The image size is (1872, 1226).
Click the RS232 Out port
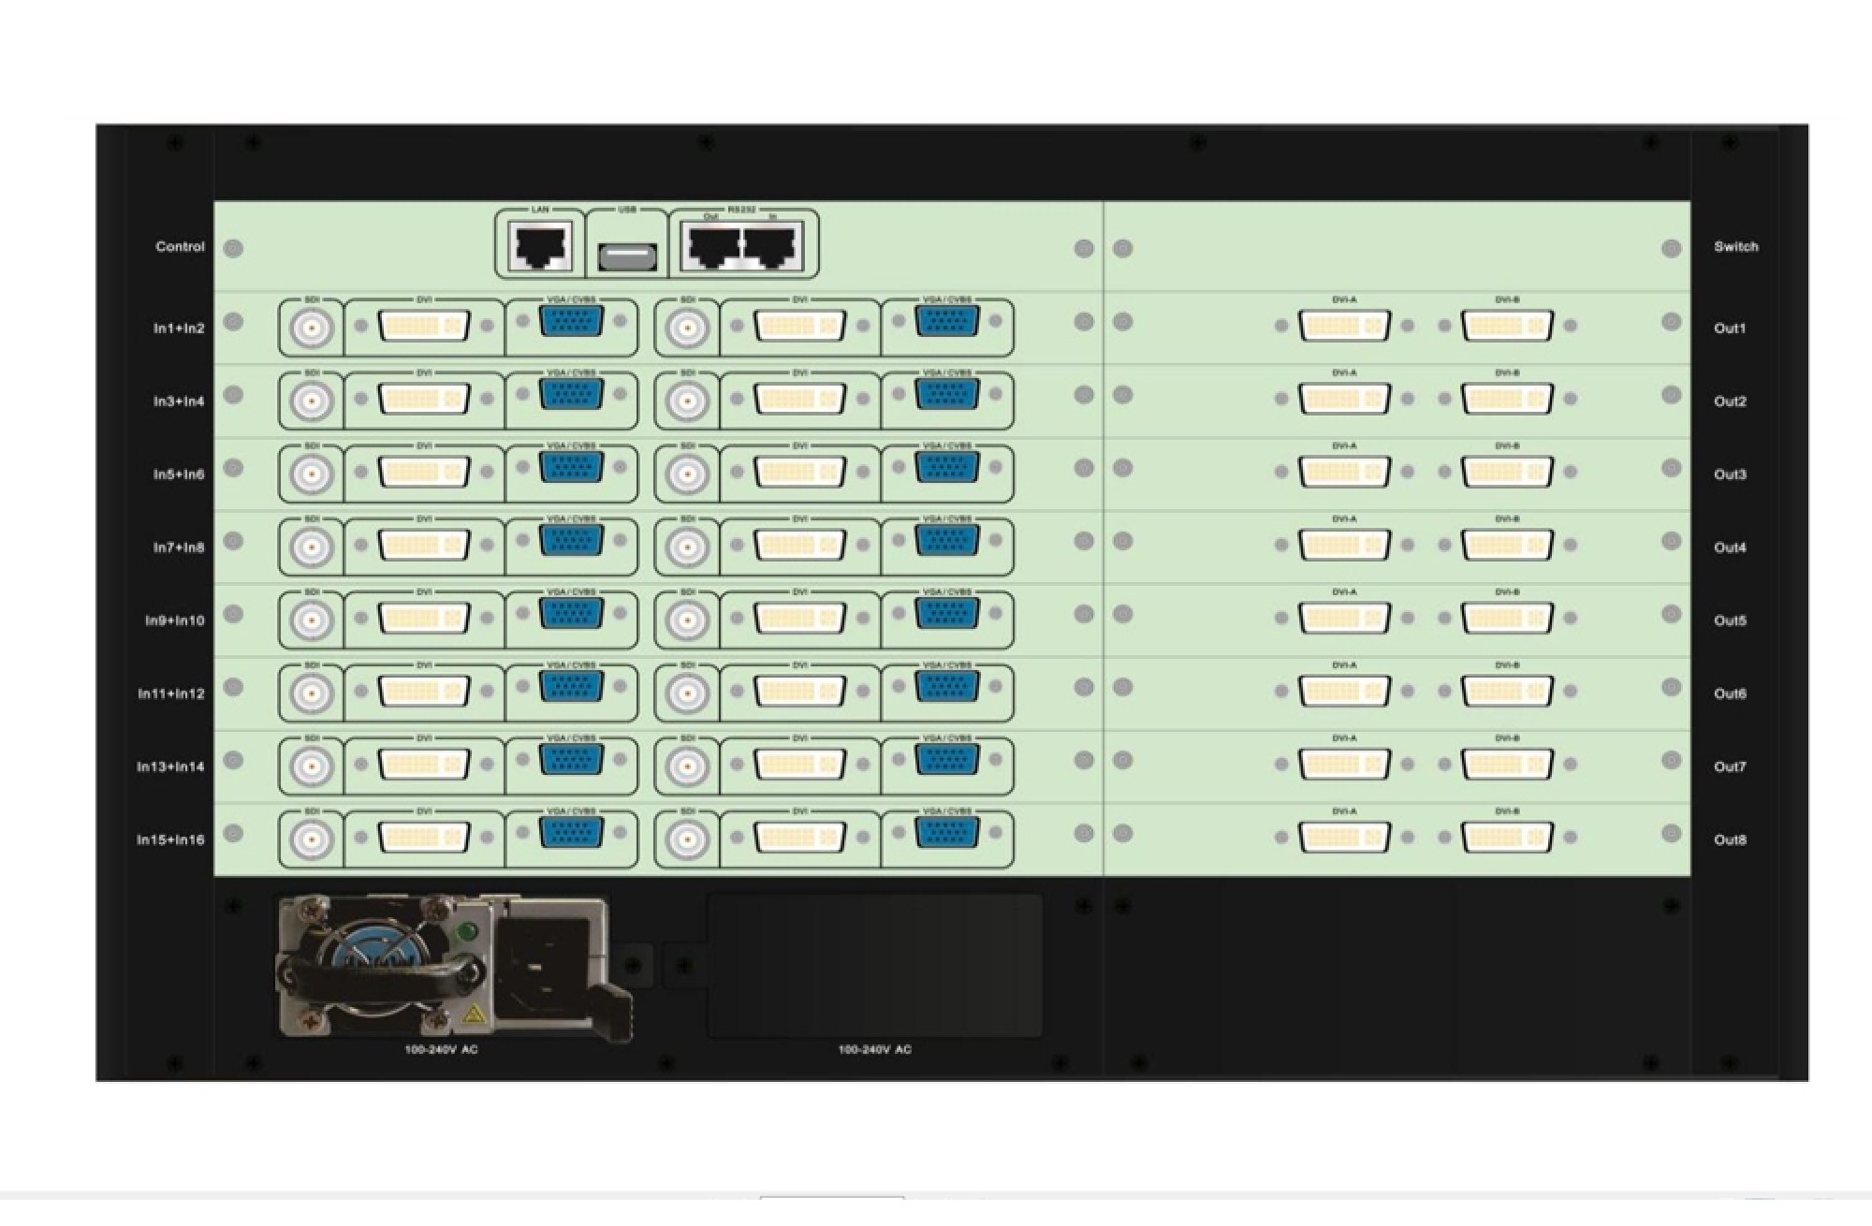point(714,247)
